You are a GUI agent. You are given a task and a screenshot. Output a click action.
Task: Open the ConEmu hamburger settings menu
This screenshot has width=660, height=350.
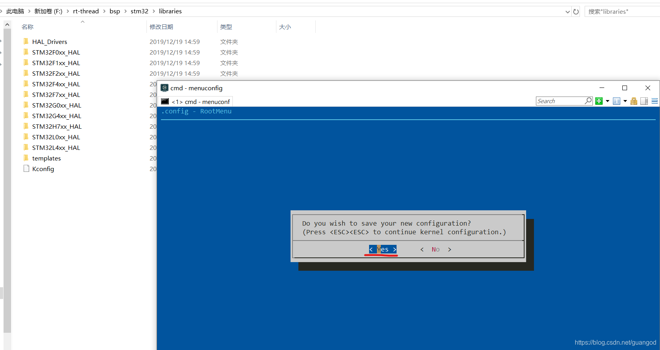coord(655,101)
